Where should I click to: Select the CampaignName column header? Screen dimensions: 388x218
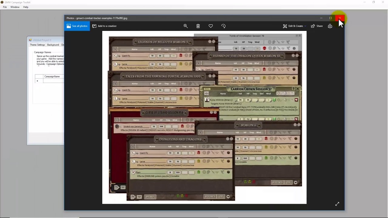click(53, 76)
